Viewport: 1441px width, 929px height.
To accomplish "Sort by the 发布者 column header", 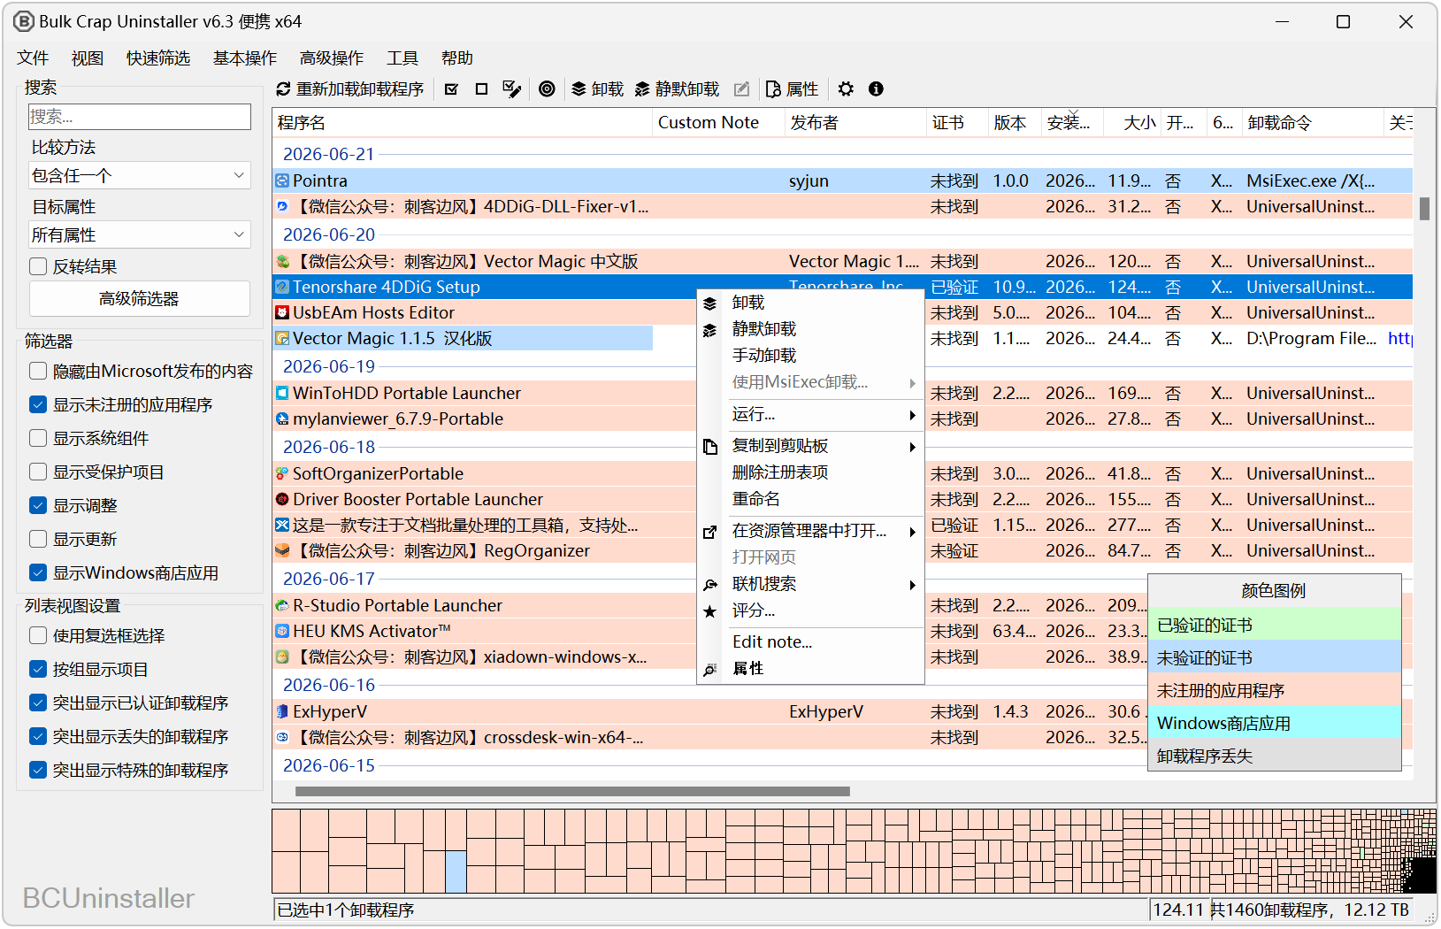I will pyautogui.click(x=855, y=123).
